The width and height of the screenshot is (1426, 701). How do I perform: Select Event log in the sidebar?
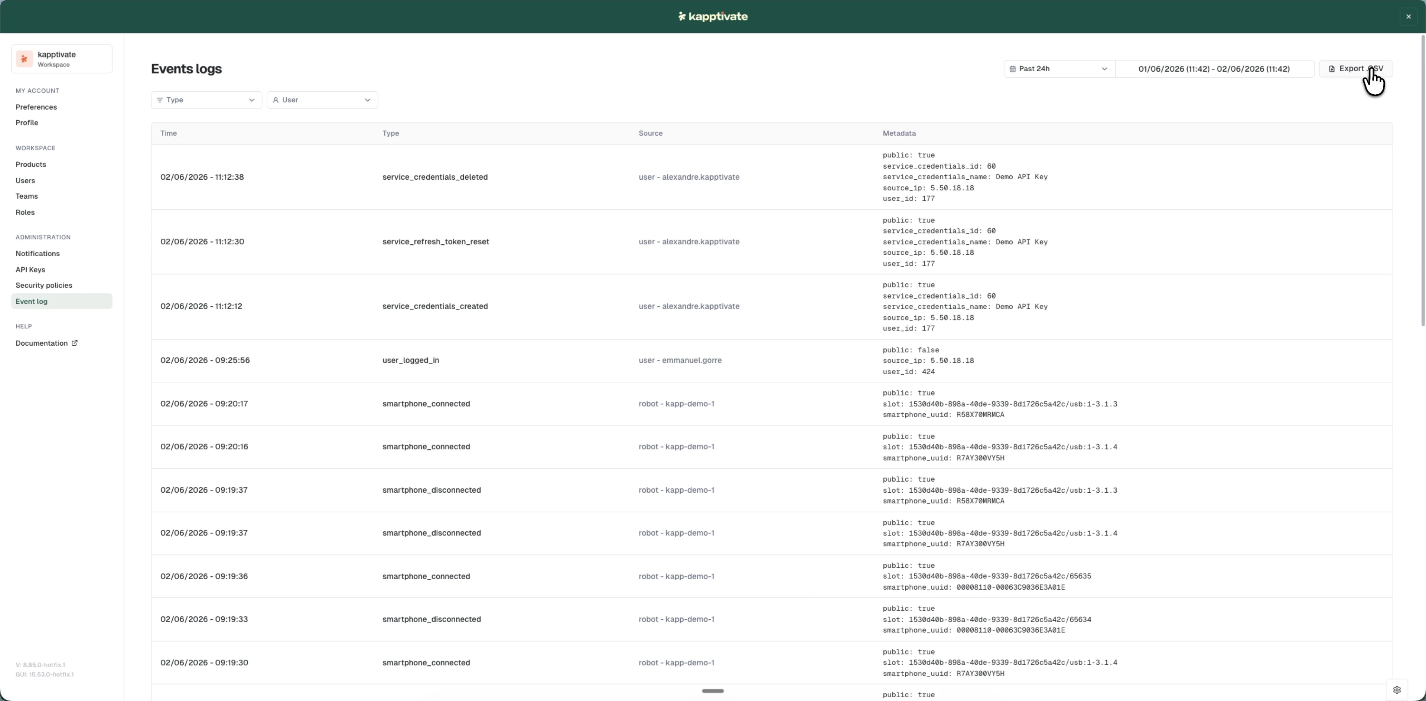[x=61, y=301]
